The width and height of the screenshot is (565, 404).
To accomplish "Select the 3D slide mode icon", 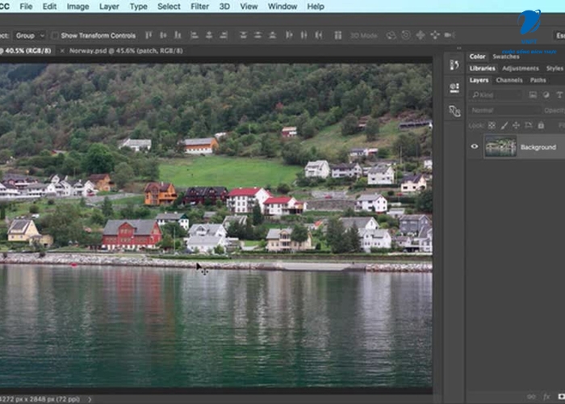I will coord(435,35).
